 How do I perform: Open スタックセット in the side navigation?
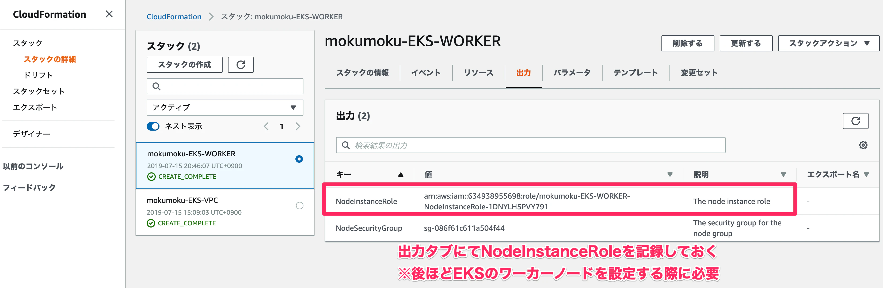point(39,91)
